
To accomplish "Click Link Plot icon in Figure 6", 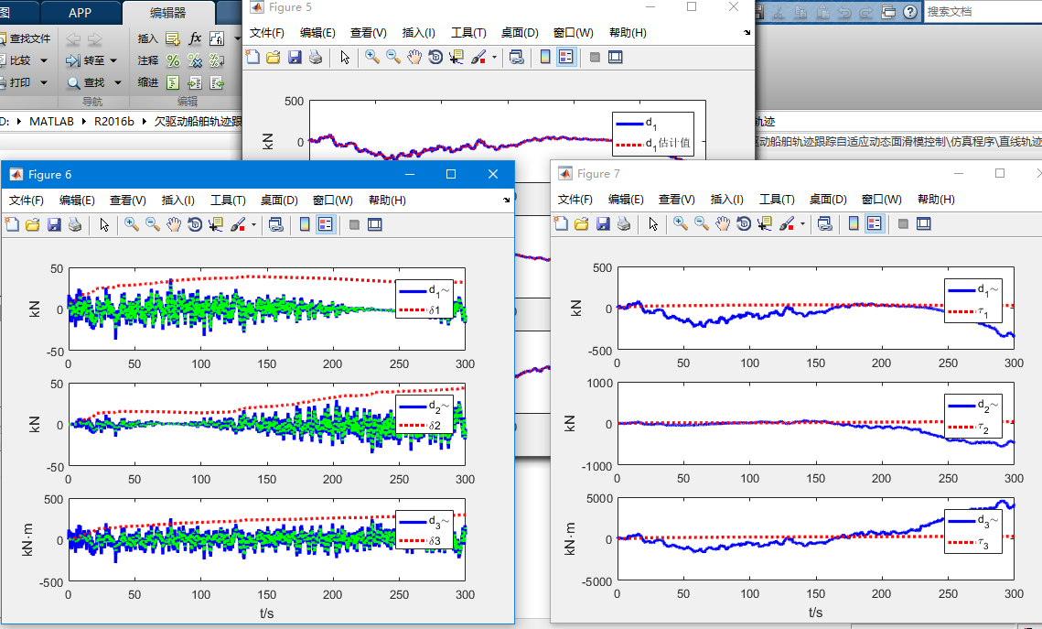I will pos(275,224).
